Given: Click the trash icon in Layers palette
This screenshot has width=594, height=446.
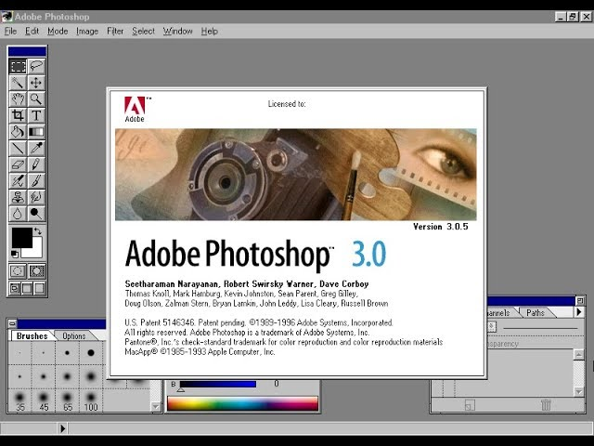Looking at the screenshot, I should tap(546, 405).
